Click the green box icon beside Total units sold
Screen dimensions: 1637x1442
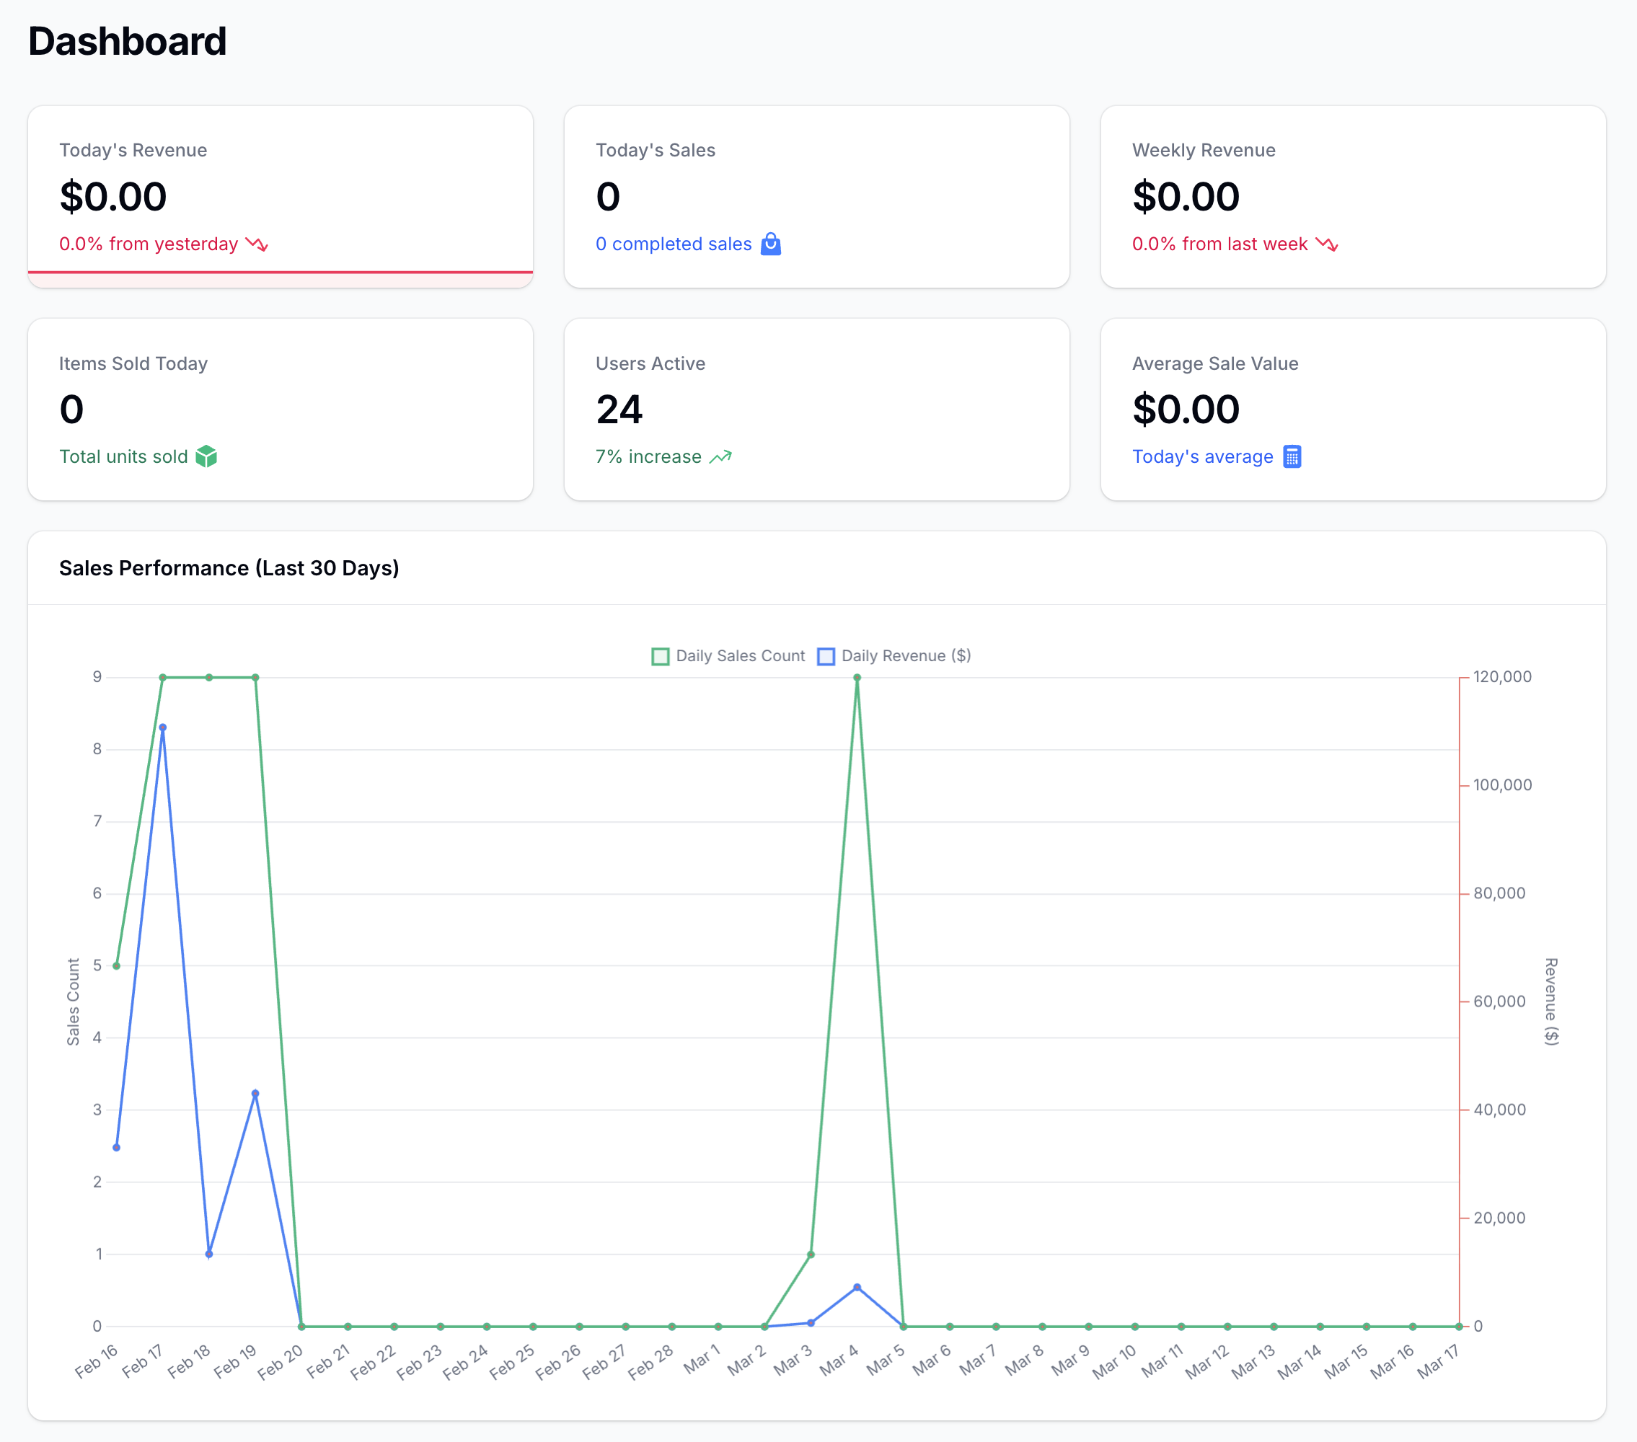click(x=206, y=456)
